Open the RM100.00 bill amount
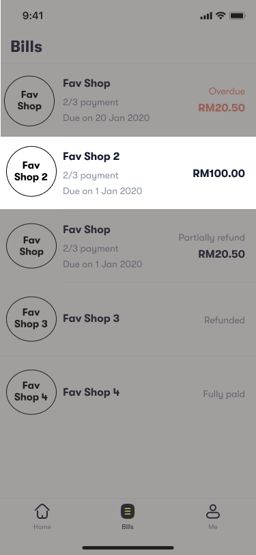This screenshot has width=256, height=555. tap(219, 174)
